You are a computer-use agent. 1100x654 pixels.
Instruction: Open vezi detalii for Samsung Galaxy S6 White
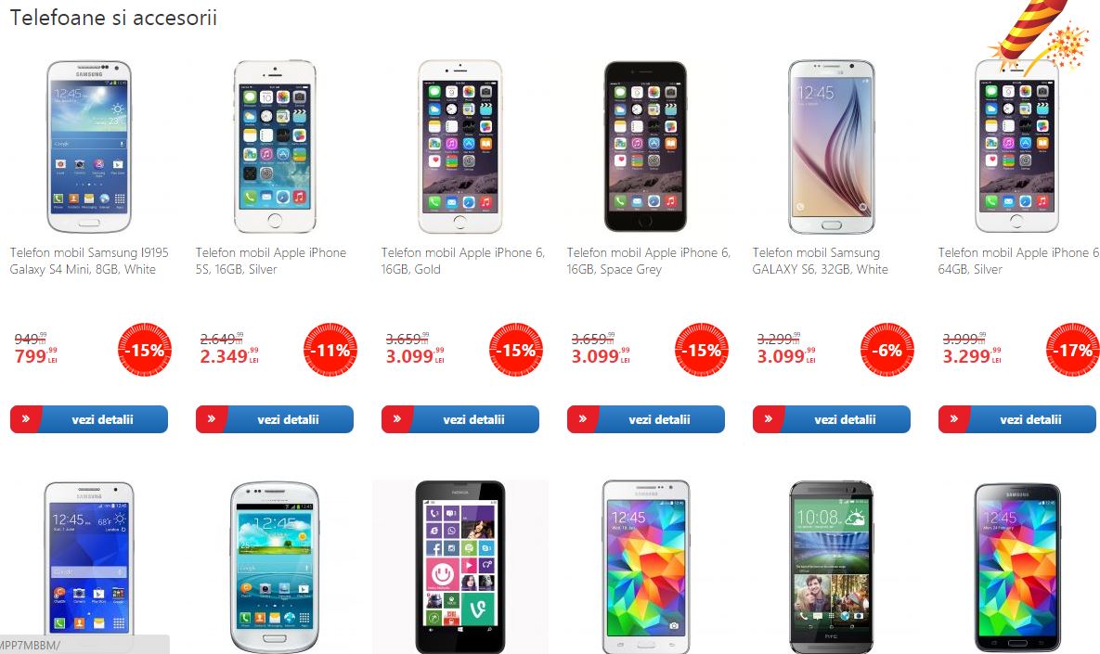click(x=832, y=419)
